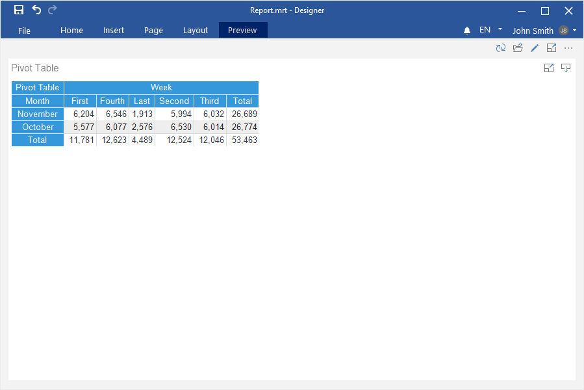Maximize the Pivot Table element view
This screenshot has height=390, width=584.
(549, 68)
